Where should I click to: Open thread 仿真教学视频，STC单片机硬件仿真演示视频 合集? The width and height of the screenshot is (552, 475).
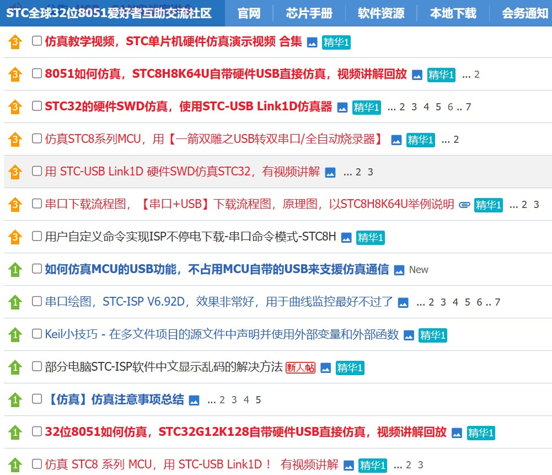point(173,41)
